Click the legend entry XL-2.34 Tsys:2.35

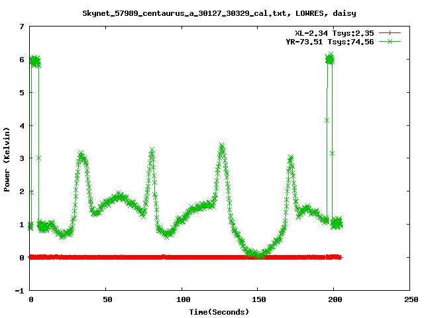point(334,33)
